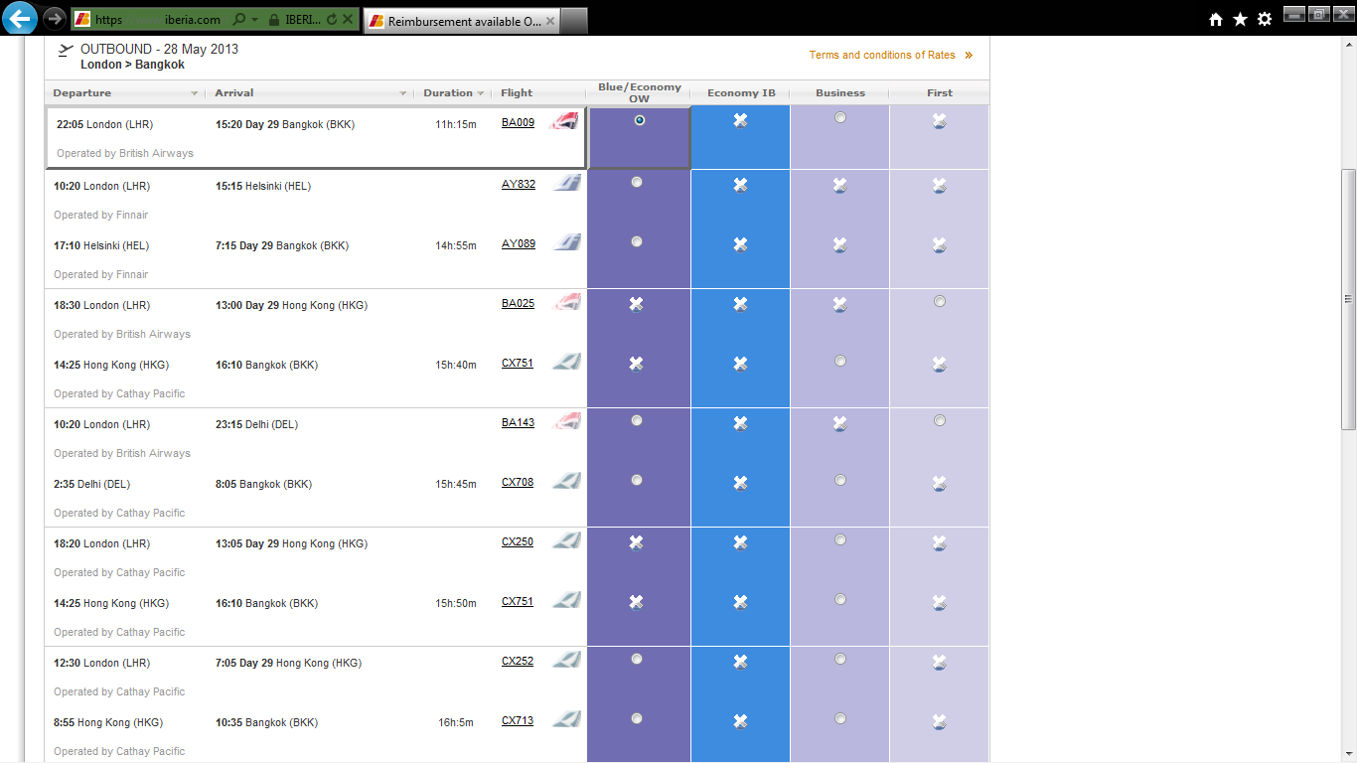The image size is (1357, 763).
Task: Refresh the page using the reload icon
Action: pyautogui.click(x=332, y=19)
